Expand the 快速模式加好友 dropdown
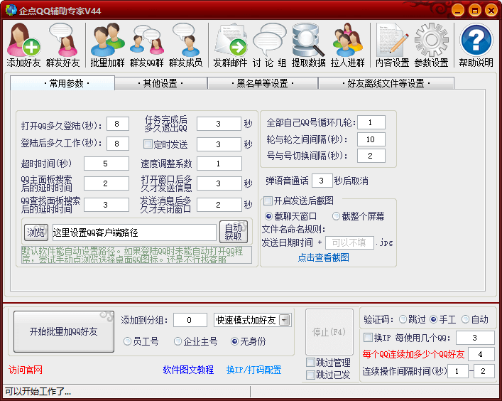Image resolution: width=502 pixels, height=401 pixels. 284,320
